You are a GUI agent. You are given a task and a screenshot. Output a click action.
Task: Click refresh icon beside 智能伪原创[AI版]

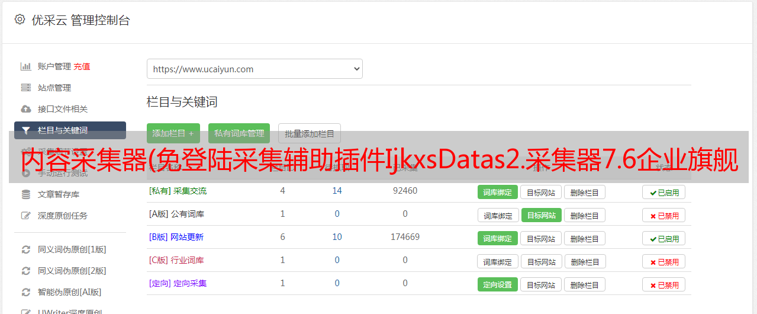[26, 292]
